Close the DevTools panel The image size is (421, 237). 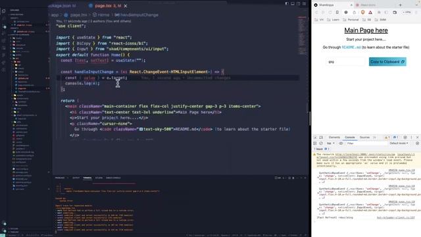click(x=417, y=138)
